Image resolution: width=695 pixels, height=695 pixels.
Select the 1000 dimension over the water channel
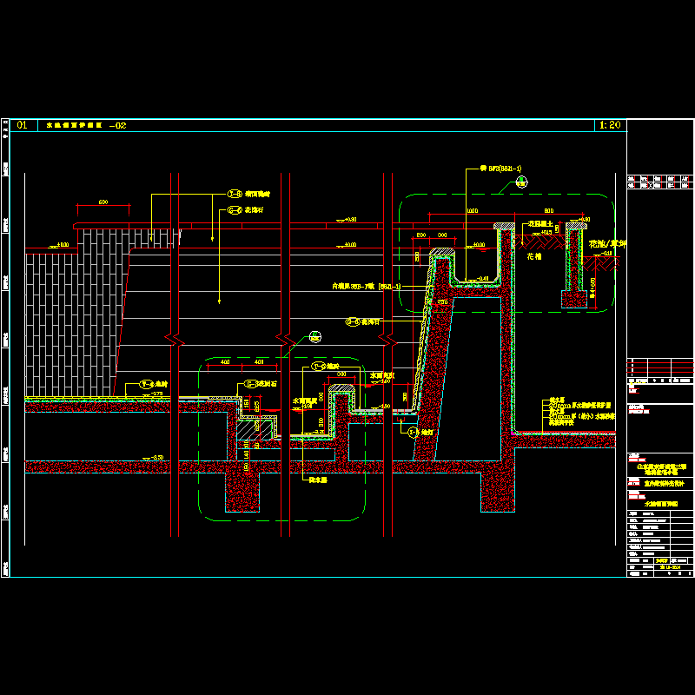point(472,211)
